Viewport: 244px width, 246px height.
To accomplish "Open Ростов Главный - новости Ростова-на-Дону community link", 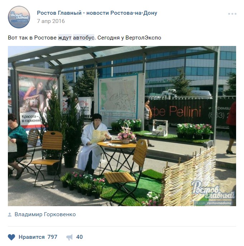I will pos(97,13).
